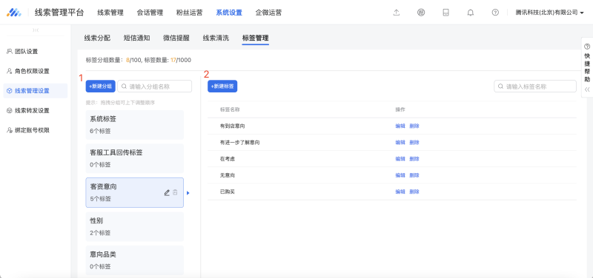Click the edit pencil on 客资意向 group
This screenshot has height=278, width=593.
[x=167, y=192]
